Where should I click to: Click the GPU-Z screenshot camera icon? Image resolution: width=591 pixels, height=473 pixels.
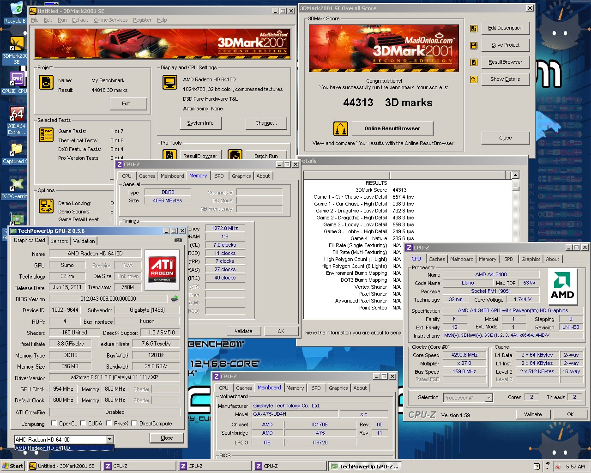click(178, 240)
